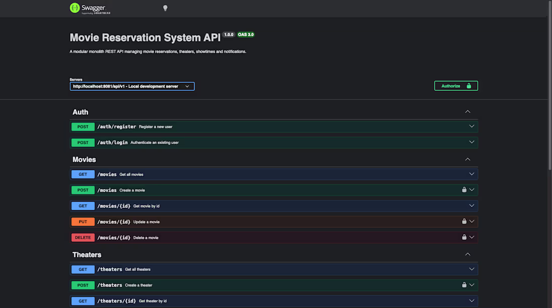
Task: Click the 'Delete a movie' description text
Action: click(146, 238)
